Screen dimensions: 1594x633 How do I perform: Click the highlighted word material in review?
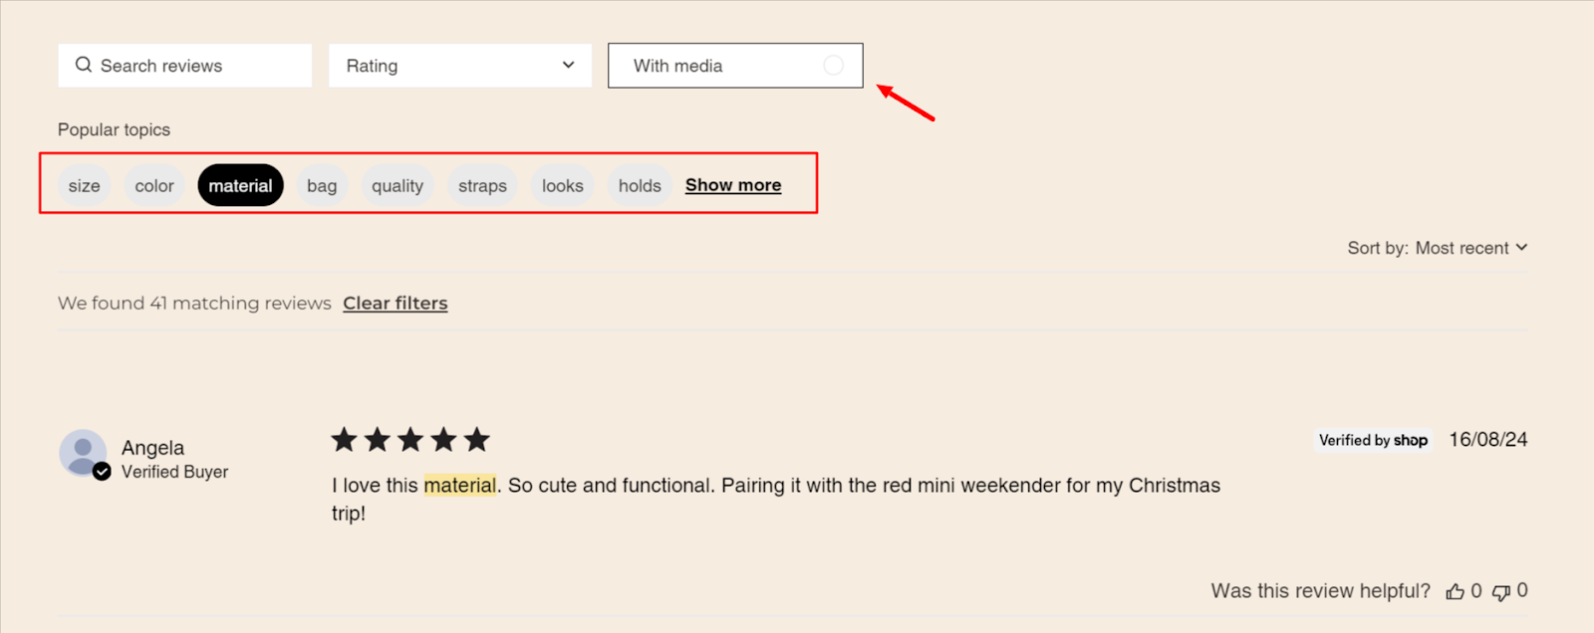click(x=460, y=486)
